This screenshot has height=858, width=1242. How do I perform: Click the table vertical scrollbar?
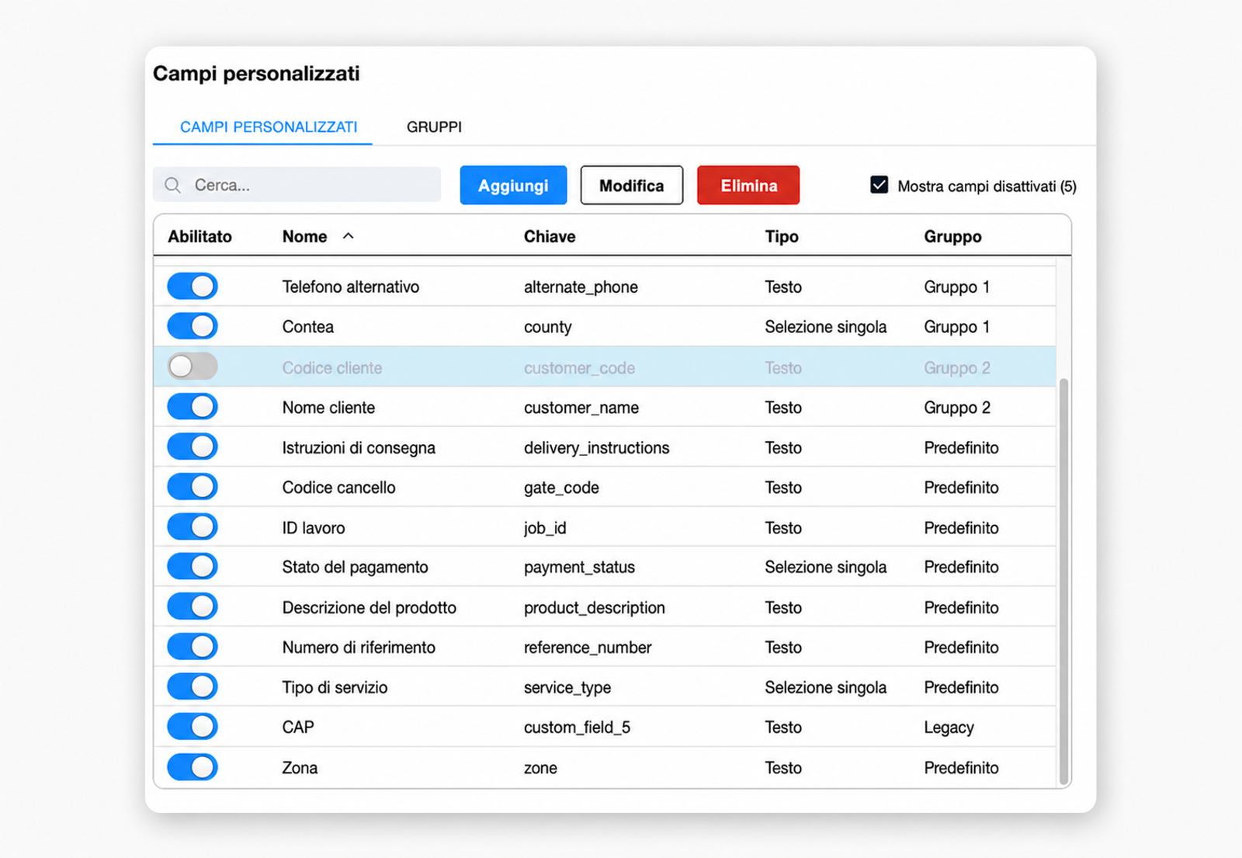1063,581
